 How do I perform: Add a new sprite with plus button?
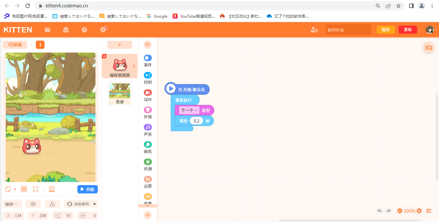click(120, 45)
